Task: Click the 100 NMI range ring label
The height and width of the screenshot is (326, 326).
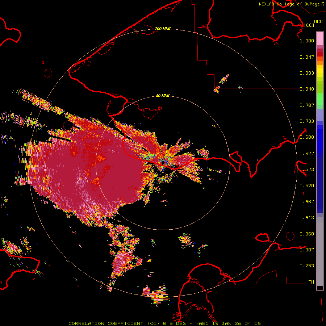Action: pyautogui.click(x=163, y=29)
